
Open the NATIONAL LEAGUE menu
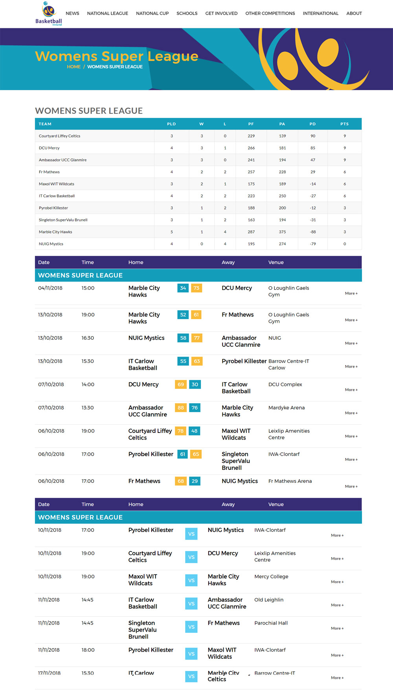(108, 13)
